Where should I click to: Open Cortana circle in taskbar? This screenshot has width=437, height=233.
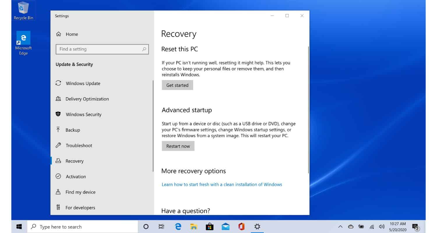click(x=146, y=227)
